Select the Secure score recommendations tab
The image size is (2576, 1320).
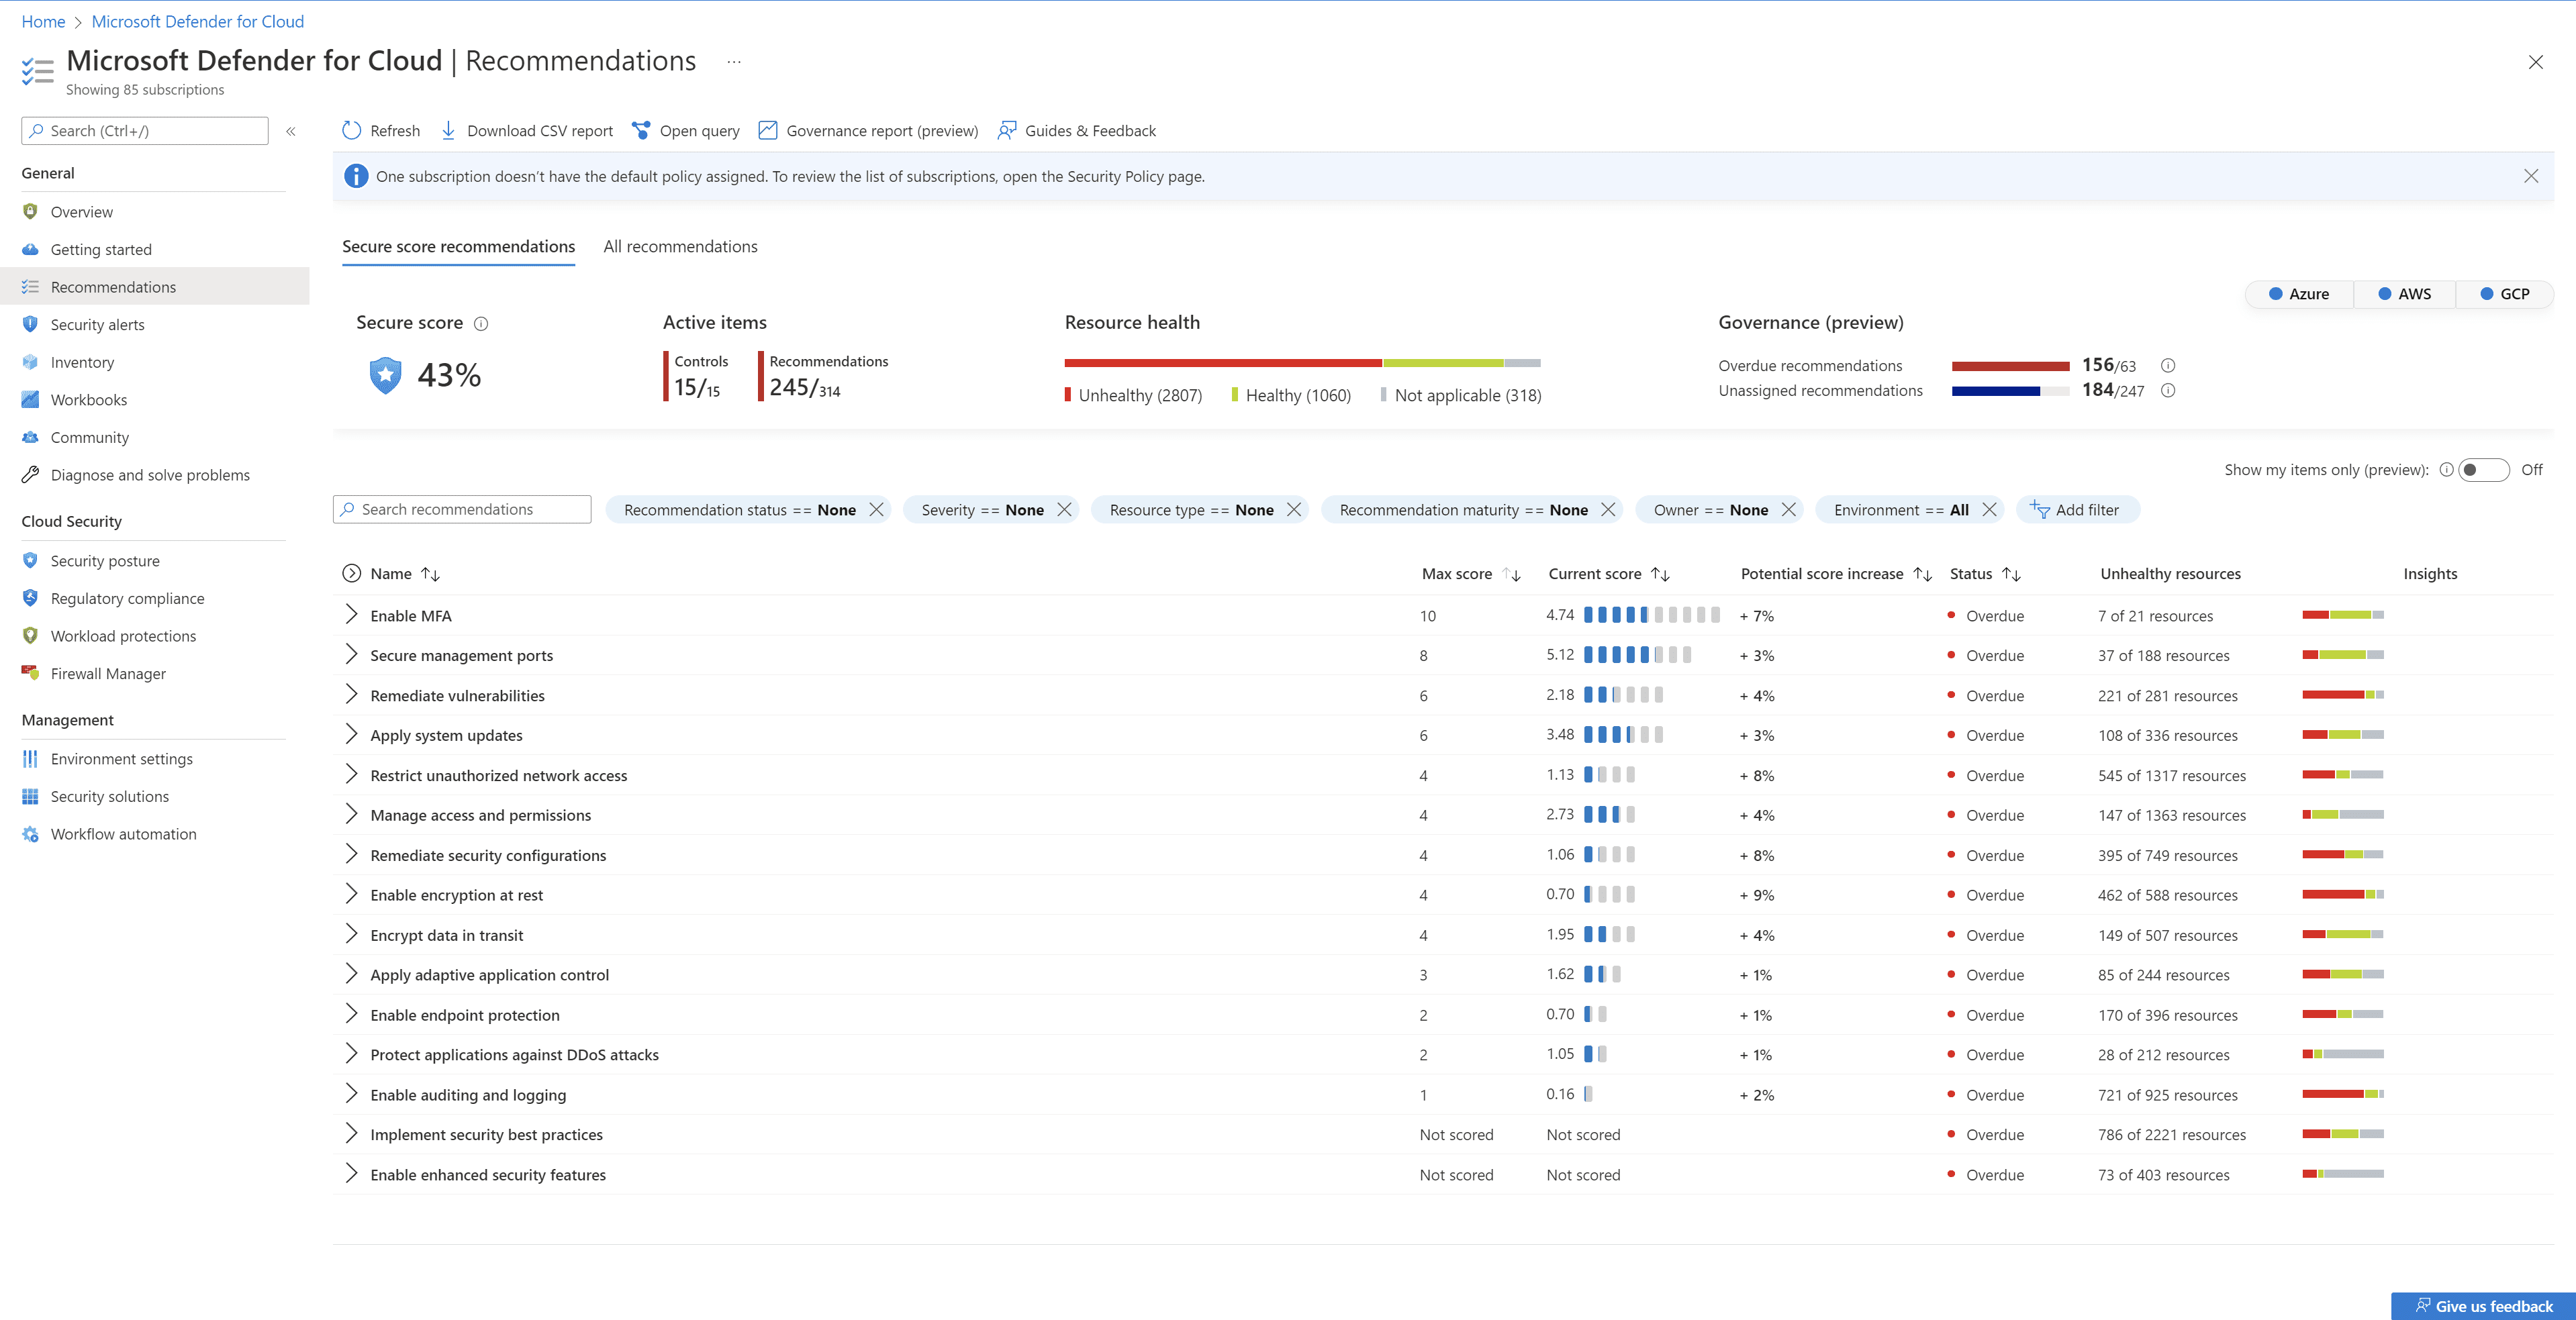(x=458, y=246)
